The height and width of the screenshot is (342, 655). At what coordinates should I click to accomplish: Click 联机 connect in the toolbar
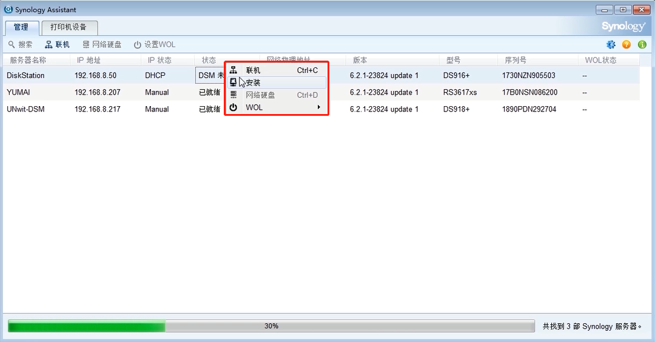58,45
